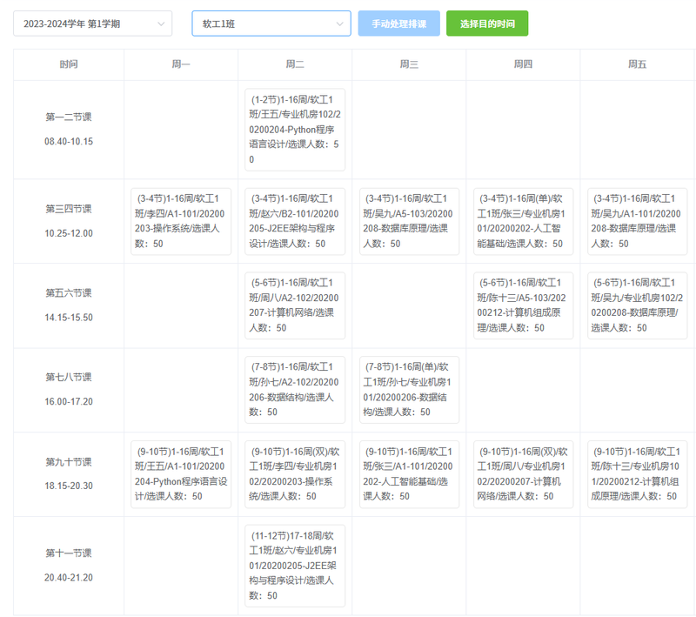This screenshot has width=696, height=617.
Task: Select Wednesday 9-10节 人工智能基础 card
Action: [409, 474]
